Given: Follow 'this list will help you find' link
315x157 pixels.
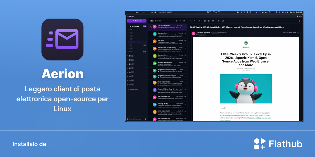Looking at the screenshot, I should tap(260, 118).
